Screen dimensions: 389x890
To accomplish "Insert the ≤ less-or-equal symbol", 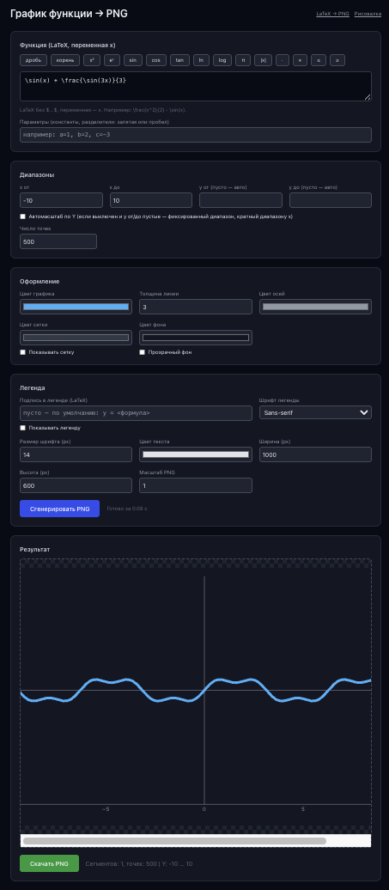I will 319,60.
